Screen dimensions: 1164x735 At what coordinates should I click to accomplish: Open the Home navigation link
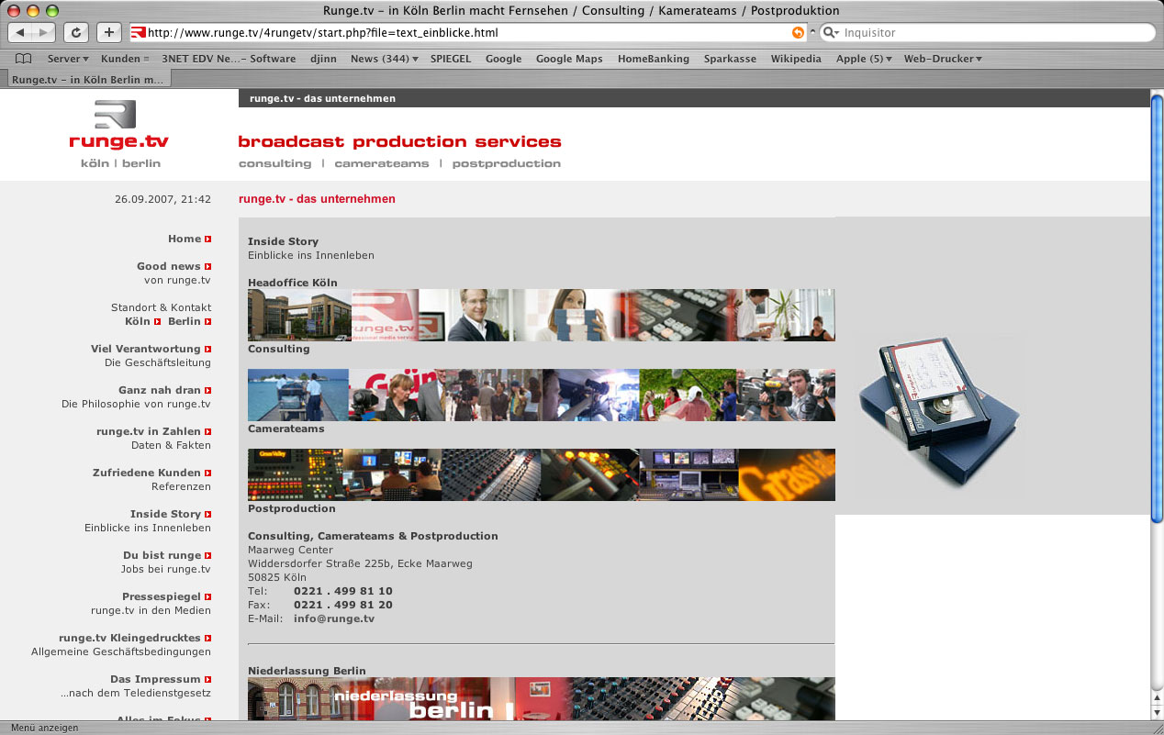click(185, 239)
